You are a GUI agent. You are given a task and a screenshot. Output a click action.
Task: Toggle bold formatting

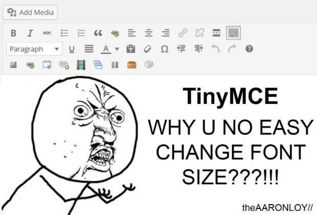13,33
